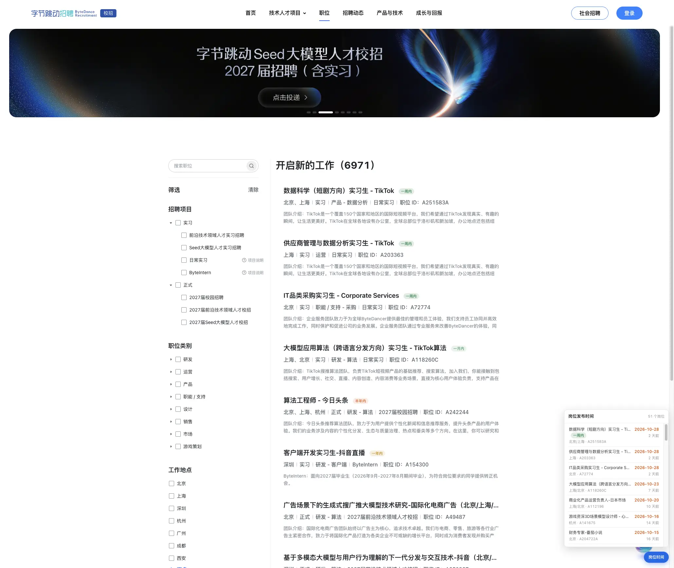Click the blue 登录 button
This screenshot has height=568, width=674.
[x=629, y=13]
